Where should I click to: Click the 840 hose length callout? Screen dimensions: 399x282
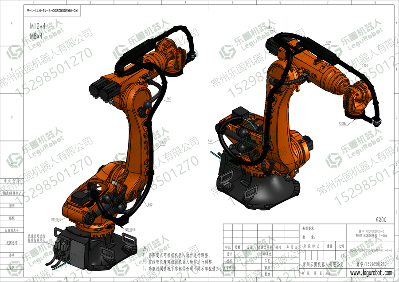210,141
